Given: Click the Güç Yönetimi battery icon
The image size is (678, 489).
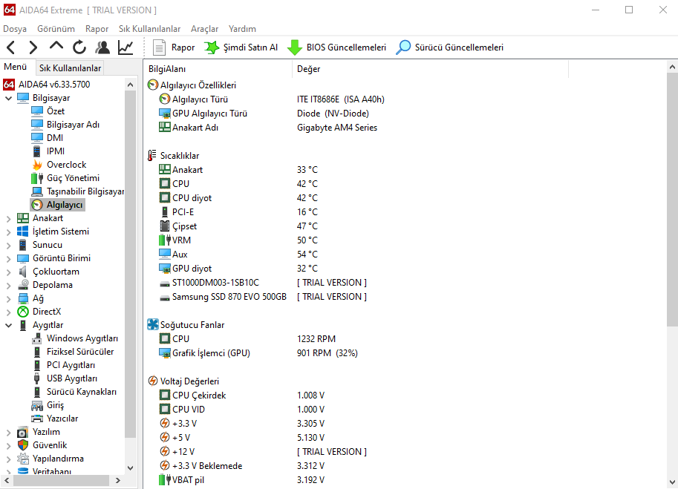Looking at the screenshot, I should (x=38, y=178).
